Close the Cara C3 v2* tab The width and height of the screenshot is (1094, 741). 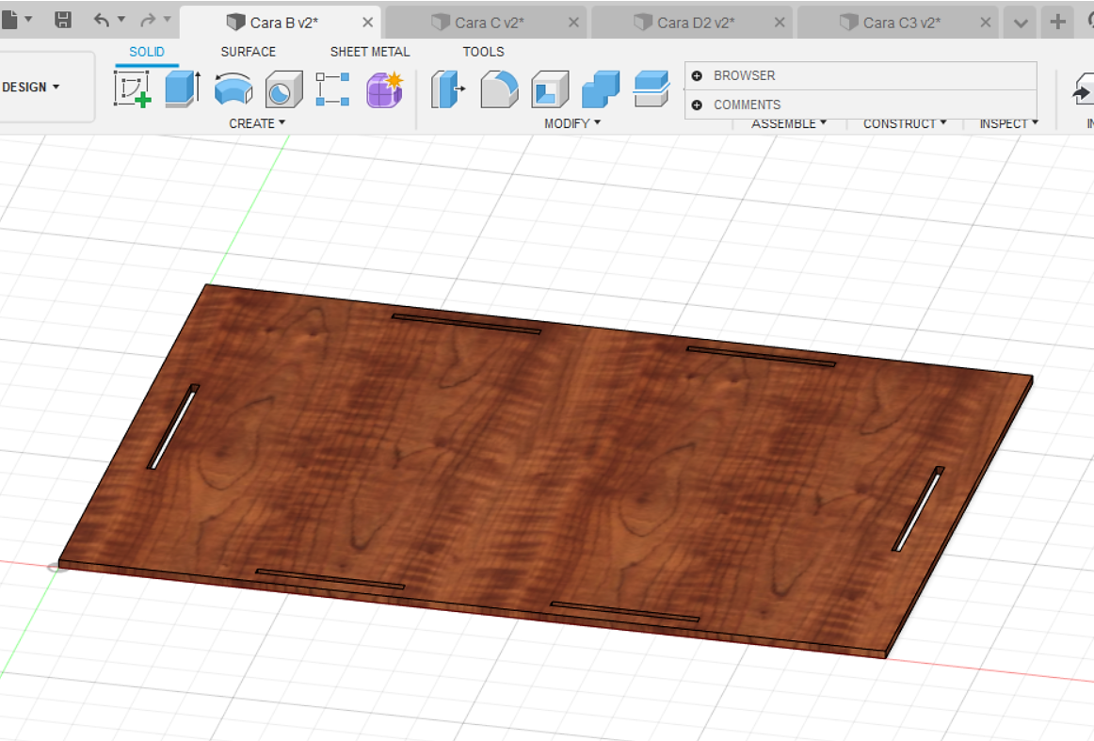pyautogui.click(x=985, y=23)
